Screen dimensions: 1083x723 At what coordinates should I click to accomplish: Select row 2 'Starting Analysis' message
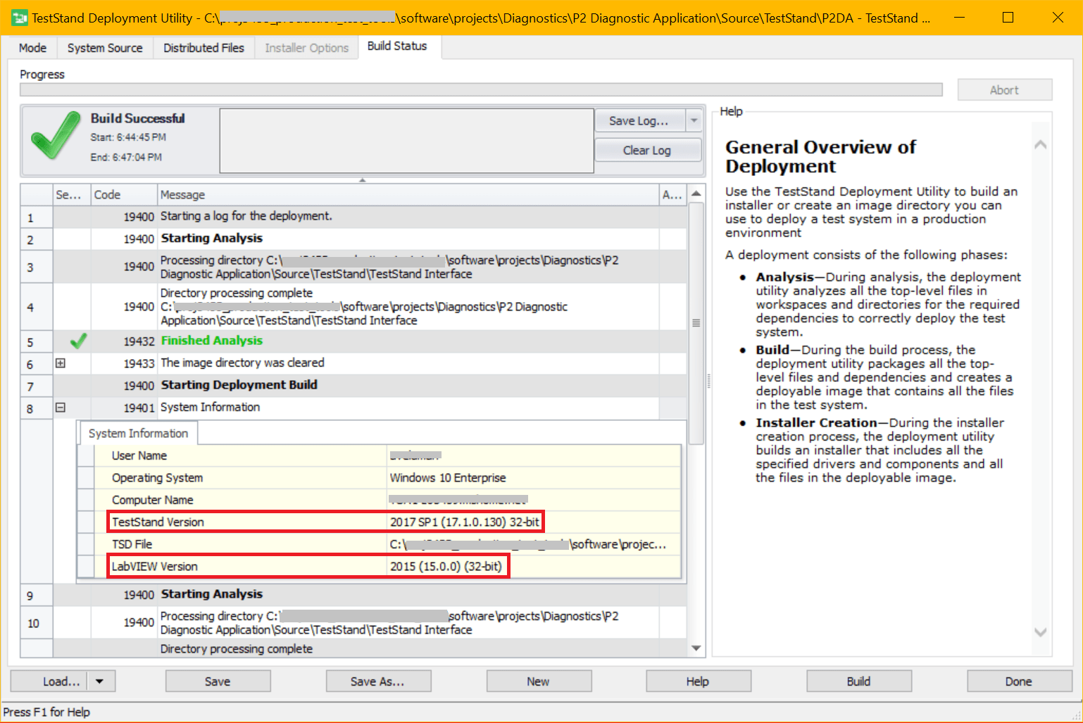(x=212, y=238)
